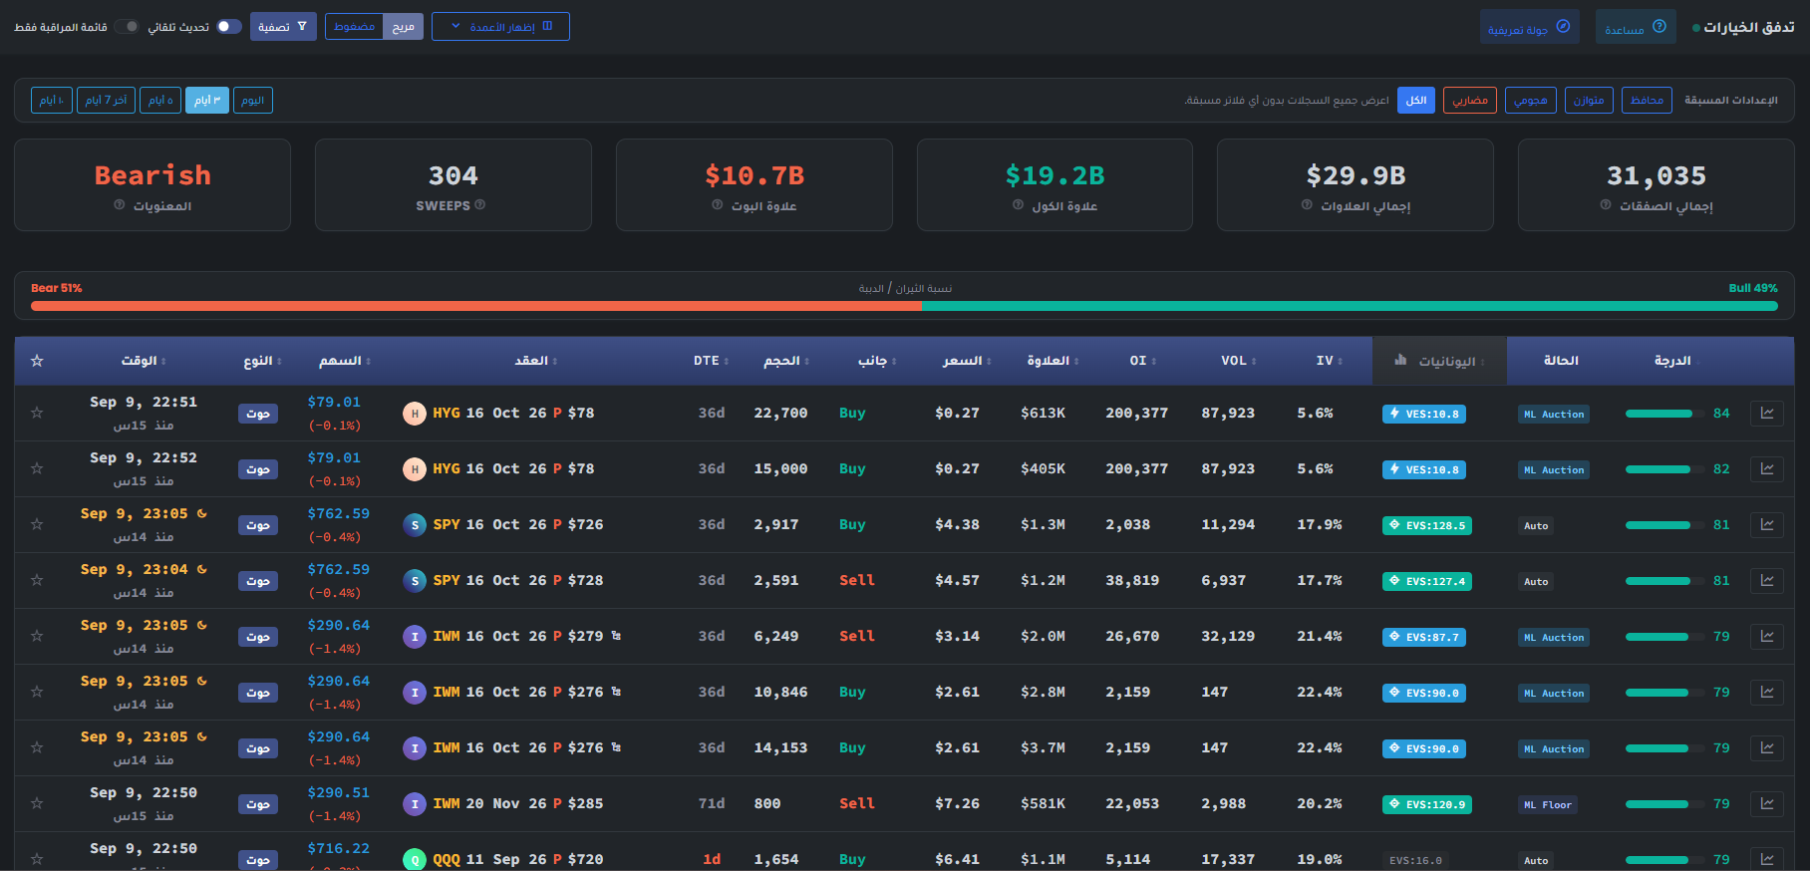Click the score bar beside 84
Viewport: 1810px width, 871px height.
pyautogui.click(x=1665, y=414)
